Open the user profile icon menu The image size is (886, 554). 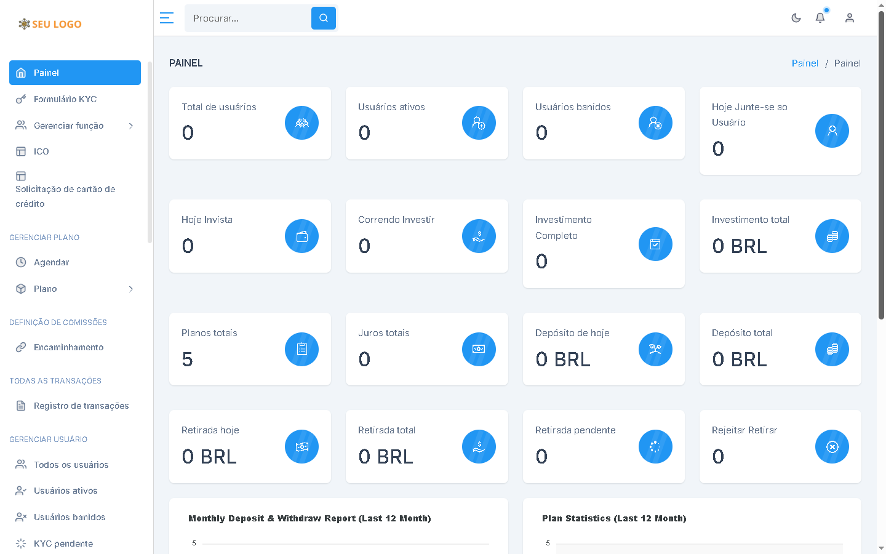click(850, 18)
